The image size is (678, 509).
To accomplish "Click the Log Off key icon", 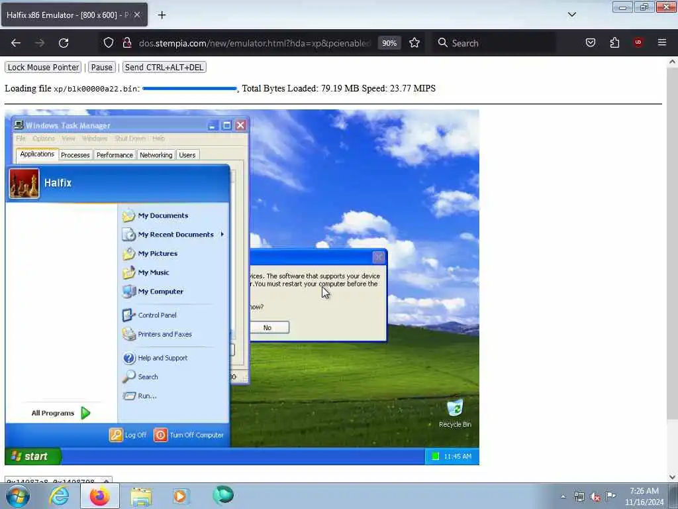I will pos(116,435).
